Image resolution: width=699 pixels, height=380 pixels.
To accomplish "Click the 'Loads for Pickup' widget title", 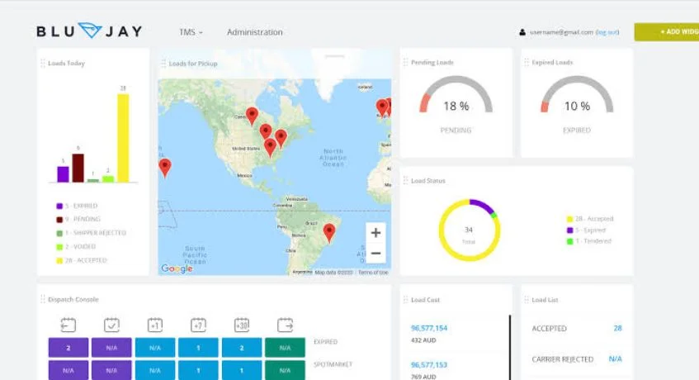I will click(193, 64).
